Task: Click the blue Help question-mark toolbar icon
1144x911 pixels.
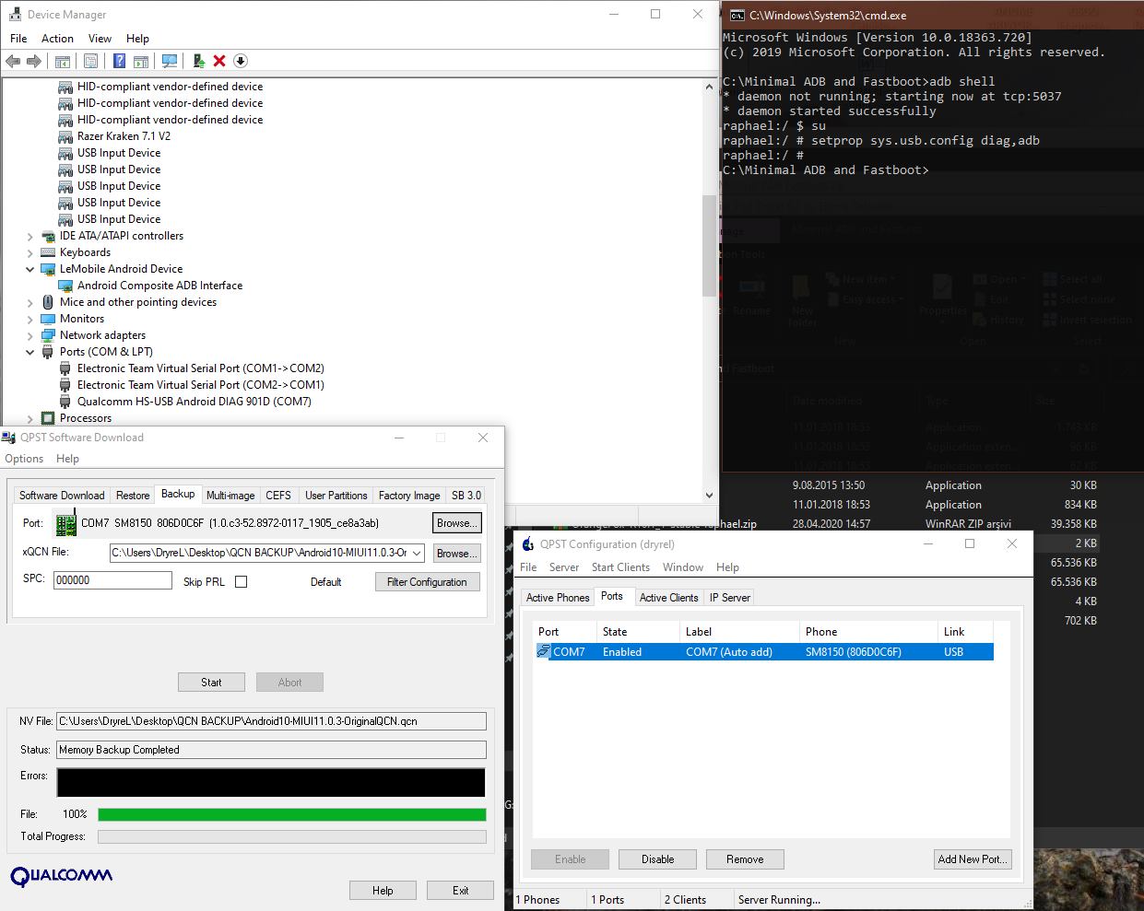Action: point(119,61)
